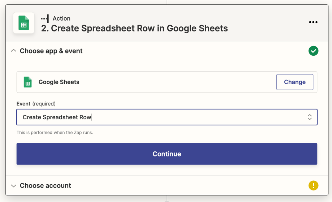Click the Choose account section title
Screen dimensions: 332x202
coord(45,186)
